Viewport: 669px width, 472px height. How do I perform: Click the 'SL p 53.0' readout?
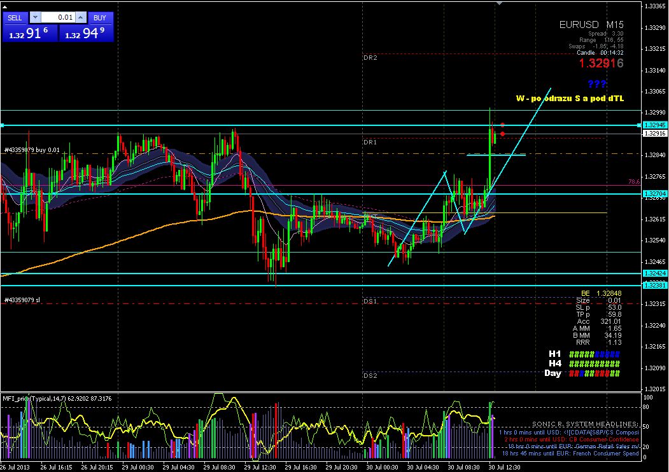coord(598,307)
